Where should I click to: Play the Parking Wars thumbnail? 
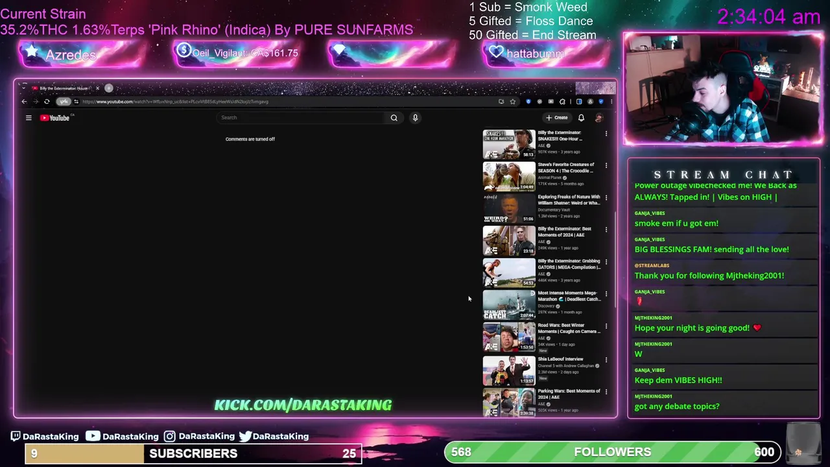[x=509, y=402]
